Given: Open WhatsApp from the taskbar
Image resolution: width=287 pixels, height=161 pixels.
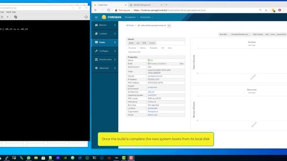Looking at the screenshot, I should click(x=29, y=158).
